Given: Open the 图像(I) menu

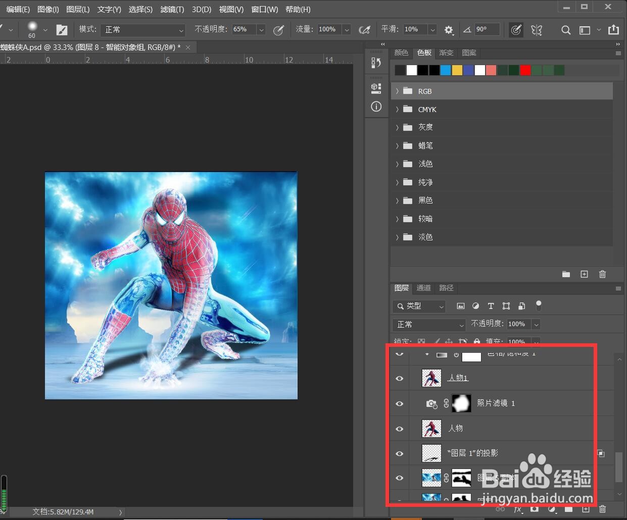Looking at the screenshot, I should pyautogui.click(x=48, y=10).
